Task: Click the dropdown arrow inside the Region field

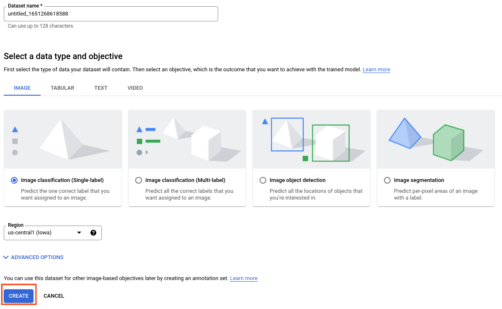Action: tap(79, 233)
